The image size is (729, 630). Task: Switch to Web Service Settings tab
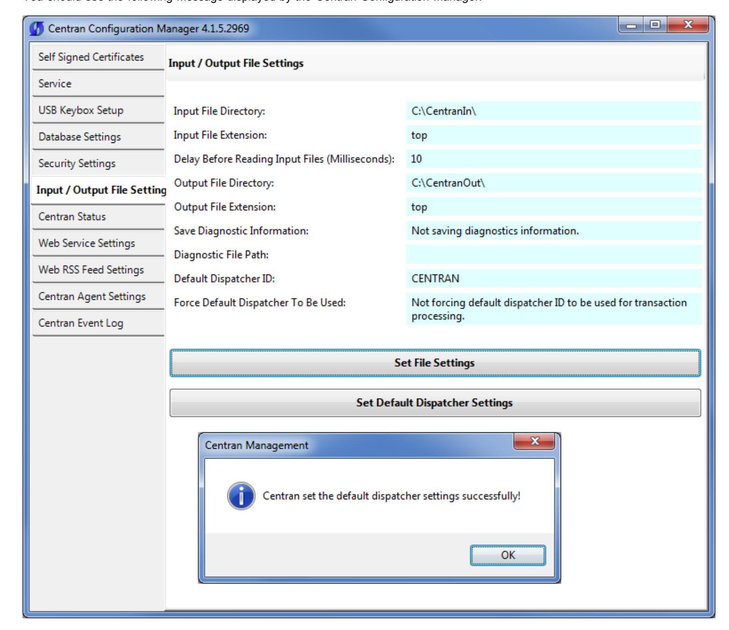(99, 244)
